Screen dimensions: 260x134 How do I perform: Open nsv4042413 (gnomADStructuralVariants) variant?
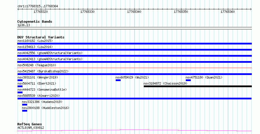click(x=50, y=59)
